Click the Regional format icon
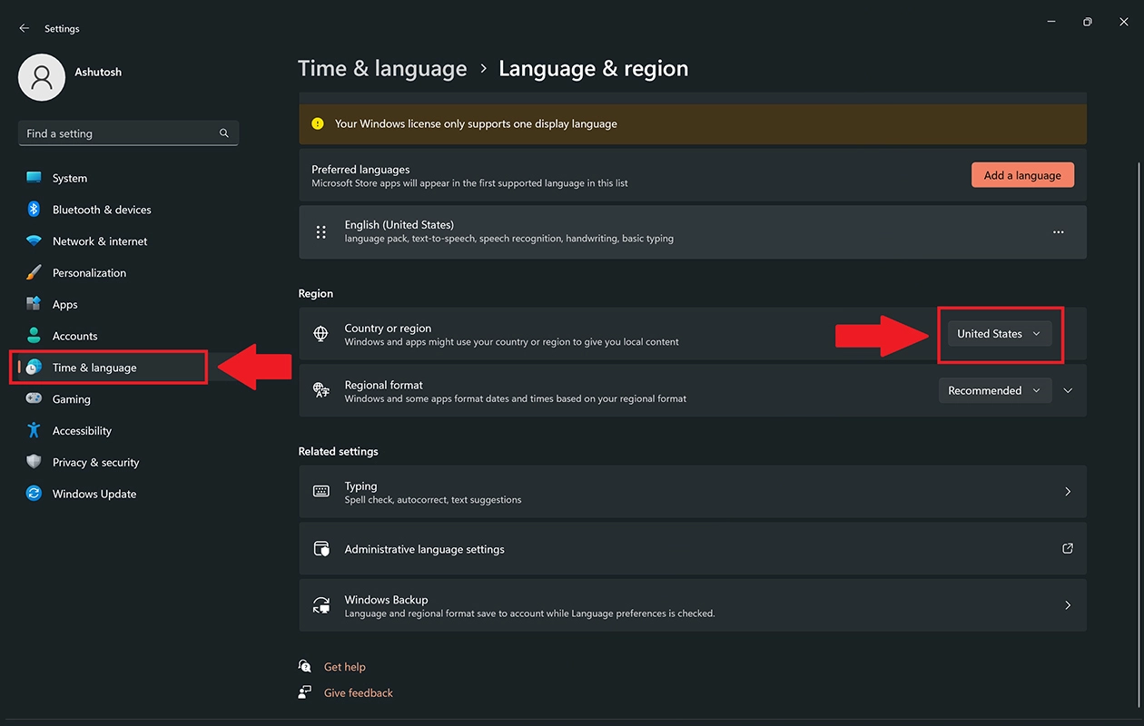 [321, 390]
